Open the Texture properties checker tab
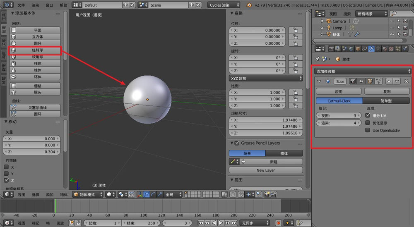The width and height of the screenshot is (414, 227). tap(391, 49)
